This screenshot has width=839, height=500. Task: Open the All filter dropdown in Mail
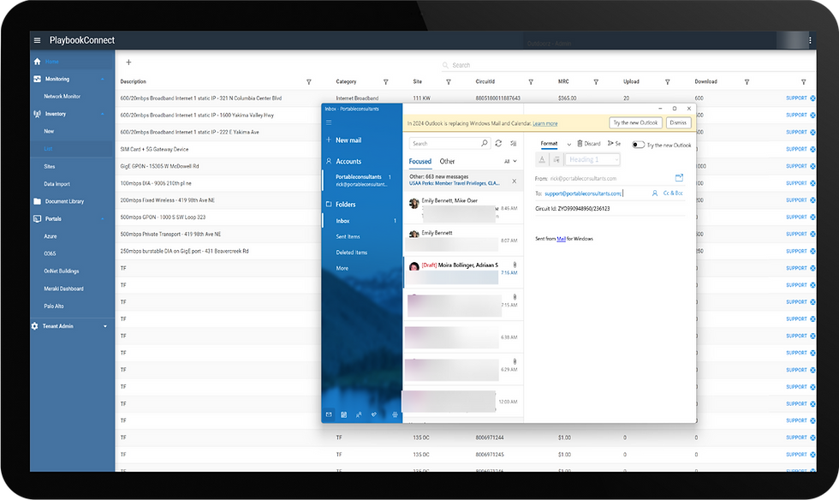coord(510,161)
